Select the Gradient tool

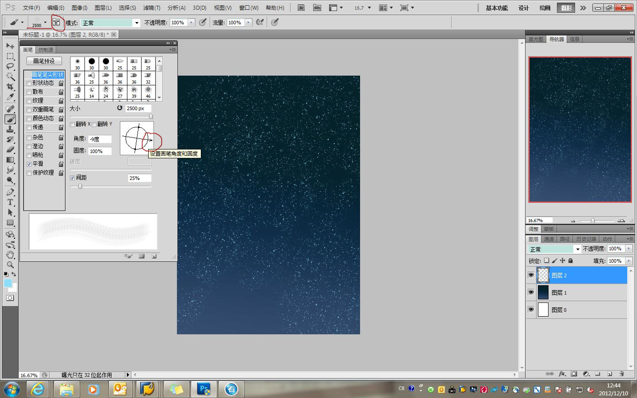(10, 160)
